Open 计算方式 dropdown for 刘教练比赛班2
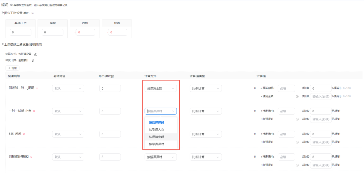The image size is (364, 173). (160, 157)
